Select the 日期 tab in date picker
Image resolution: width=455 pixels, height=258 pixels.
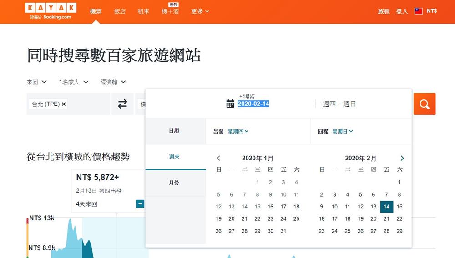click(174, 131)
